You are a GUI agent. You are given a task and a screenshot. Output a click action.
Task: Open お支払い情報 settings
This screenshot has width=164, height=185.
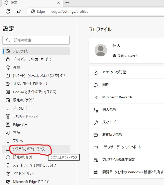click(127, 135)
